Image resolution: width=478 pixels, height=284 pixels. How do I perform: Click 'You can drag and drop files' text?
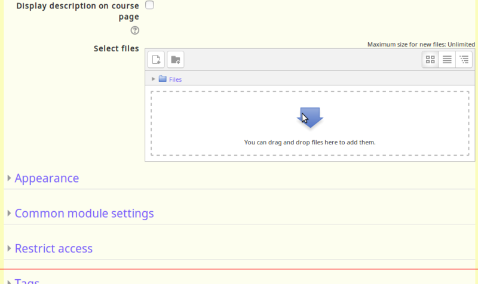pos(310,142)
